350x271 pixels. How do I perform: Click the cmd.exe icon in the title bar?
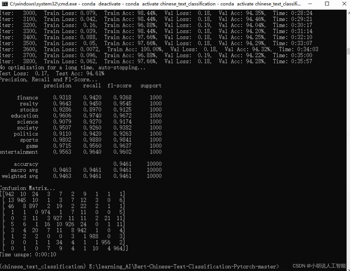pyautogui.click(x=5, y=4)
